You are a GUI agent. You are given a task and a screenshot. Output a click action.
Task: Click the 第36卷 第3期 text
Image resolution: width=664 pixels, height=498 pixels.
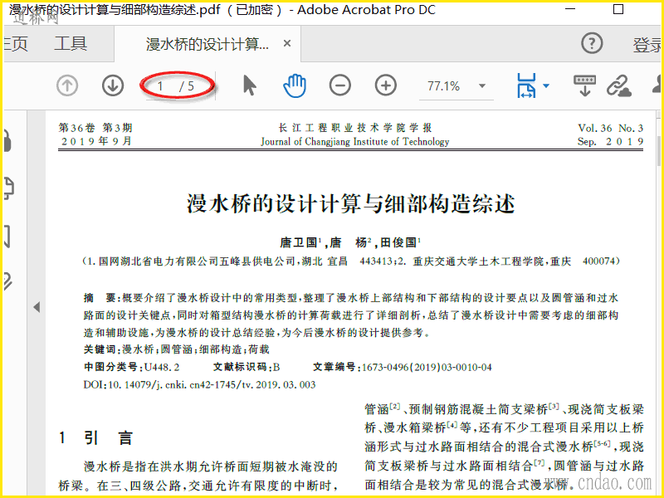95,128
